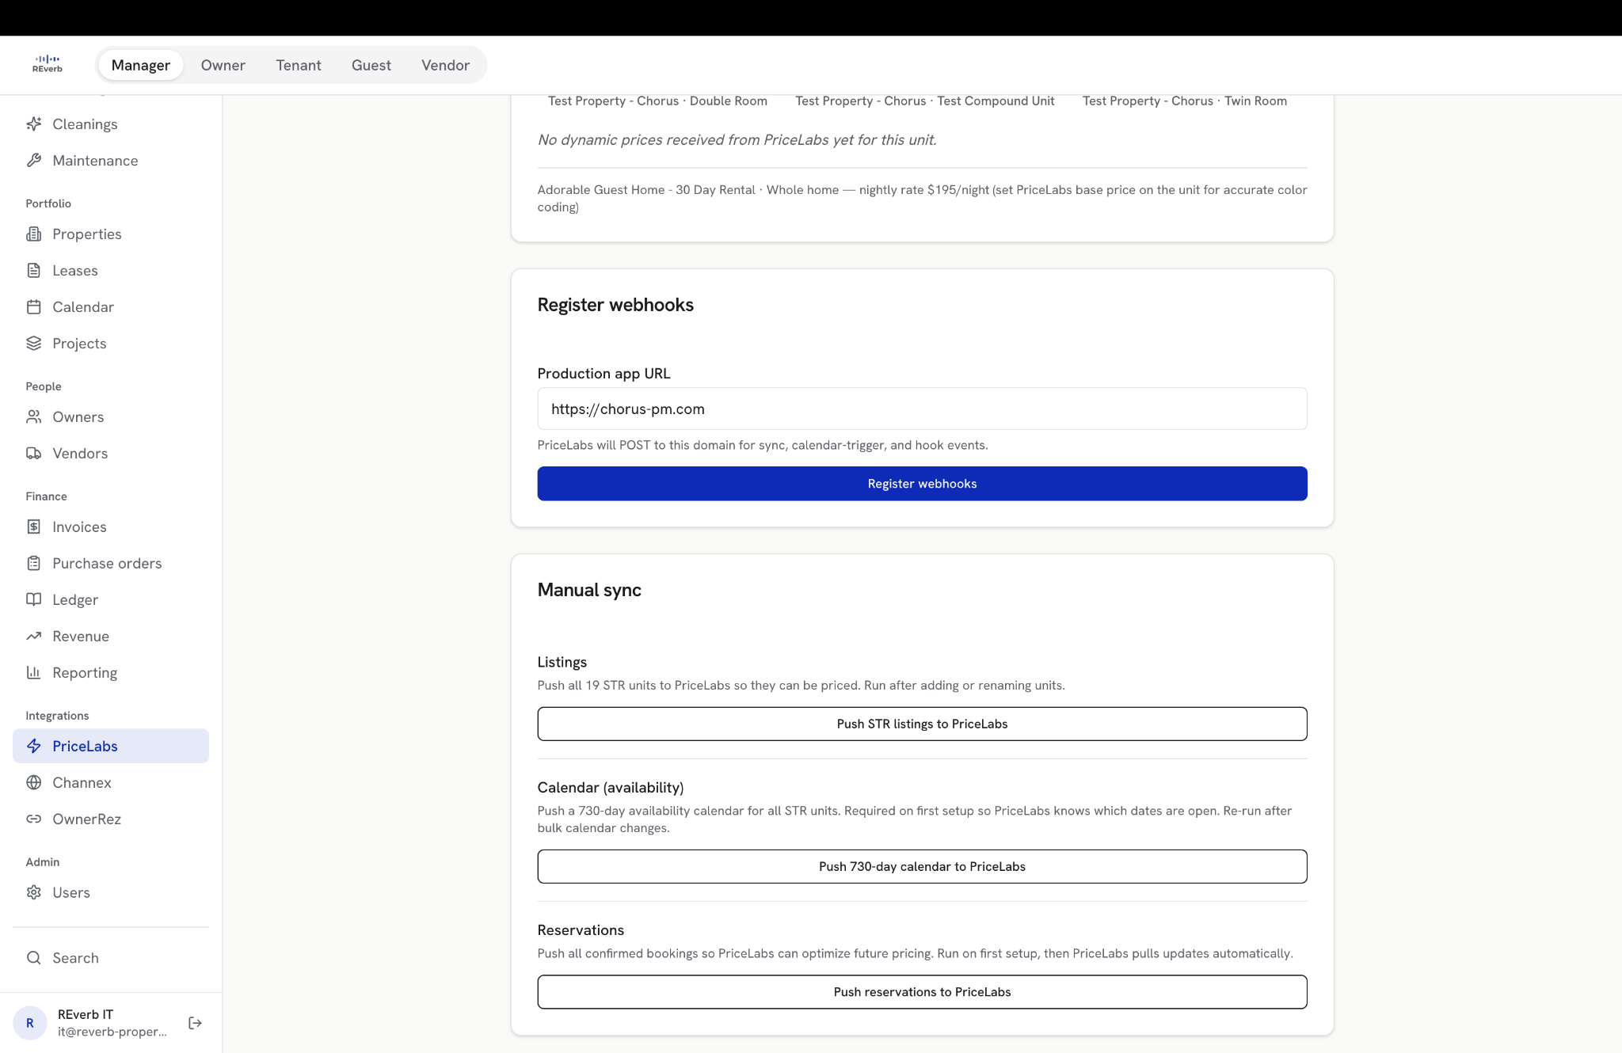Click the REverb IT account name
This screenshot has width=1622, height=1053.
pyautogui.click(x=86, y=1015)
